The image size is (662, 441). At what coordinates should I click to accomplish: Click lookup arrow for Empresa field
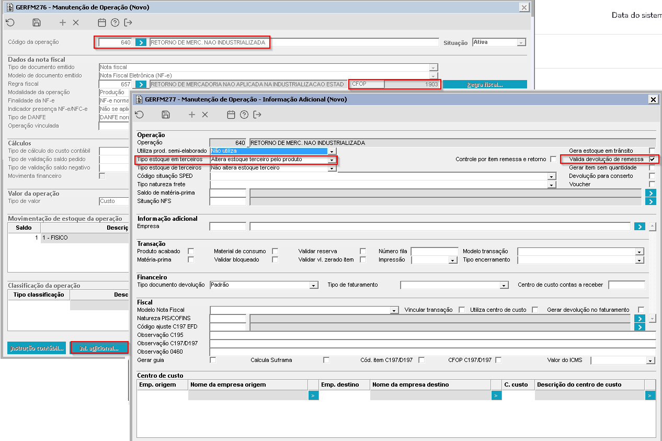(639, 227)
